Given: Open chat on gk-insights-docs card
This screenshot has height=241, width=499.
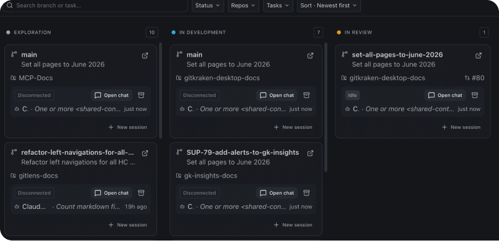Looking at the screenshot, I should 277,193.
